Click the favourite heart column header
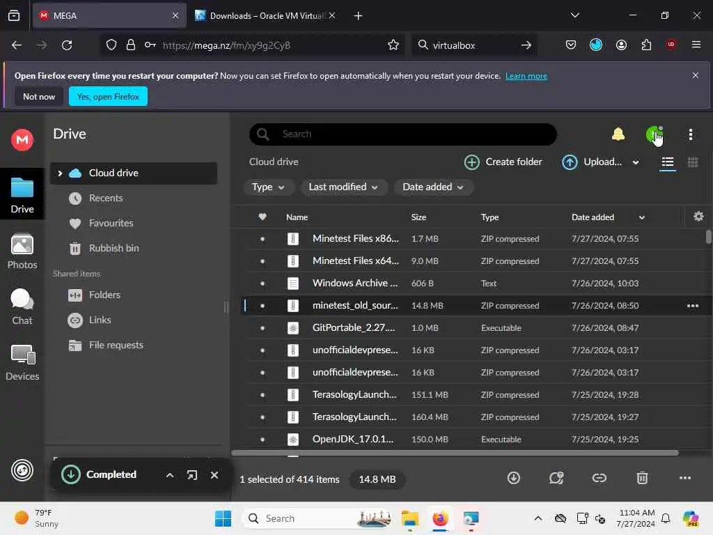The image size is (713, 535). click(263, 217)
